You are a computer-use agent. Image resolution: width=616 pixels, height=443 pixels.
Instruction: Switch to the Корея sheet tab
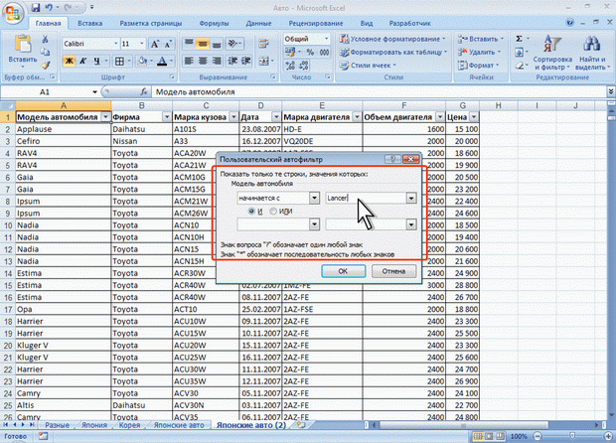coord(129,425)
